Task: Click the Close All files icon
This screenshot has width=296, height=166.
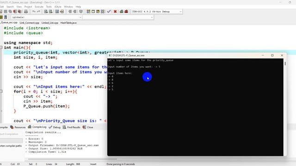Action: [19, 12]
